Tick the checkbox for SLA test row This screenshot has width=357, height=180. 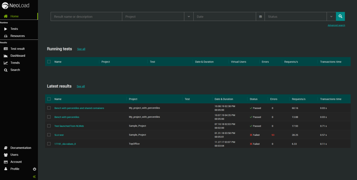pos(49,135)
